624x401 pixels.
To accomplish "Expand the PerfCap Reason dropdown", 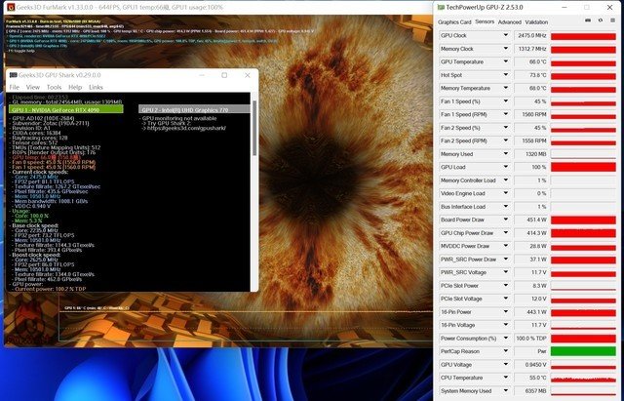I will pos(505,351).
